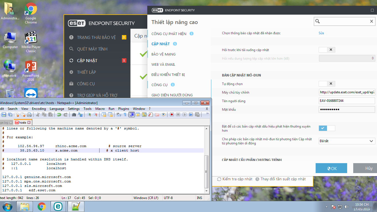Click the Start Recording macro icon

pyautogui.click(x=172, y=115)
